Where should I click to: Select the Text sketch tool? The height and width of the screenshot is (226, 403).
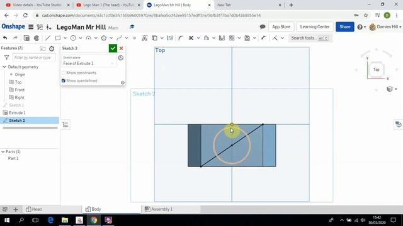pos(144,38)
